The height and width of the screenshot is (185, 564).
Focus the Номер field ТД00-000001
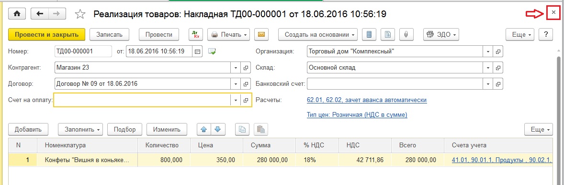tap(83, 51)
